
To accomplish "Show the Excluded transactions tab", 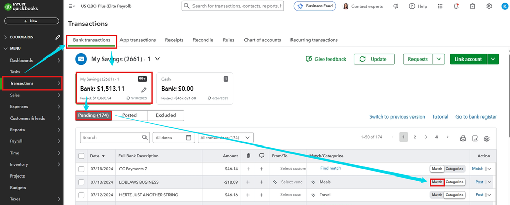I will (165, 115).
